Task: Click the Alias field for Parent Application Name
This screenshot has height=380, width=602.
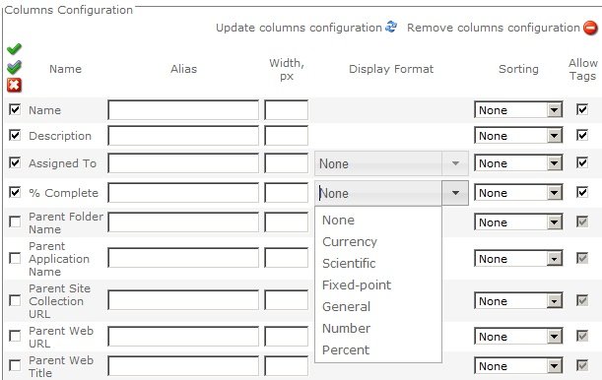Action: click(x=183, y=258)
